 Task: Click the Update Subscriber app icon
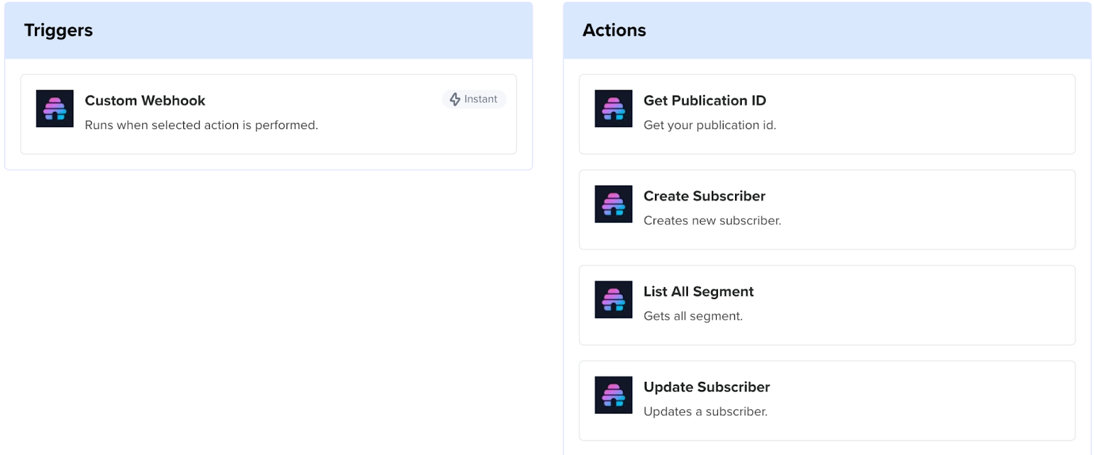pyautogui.click(x=613, y=396)
